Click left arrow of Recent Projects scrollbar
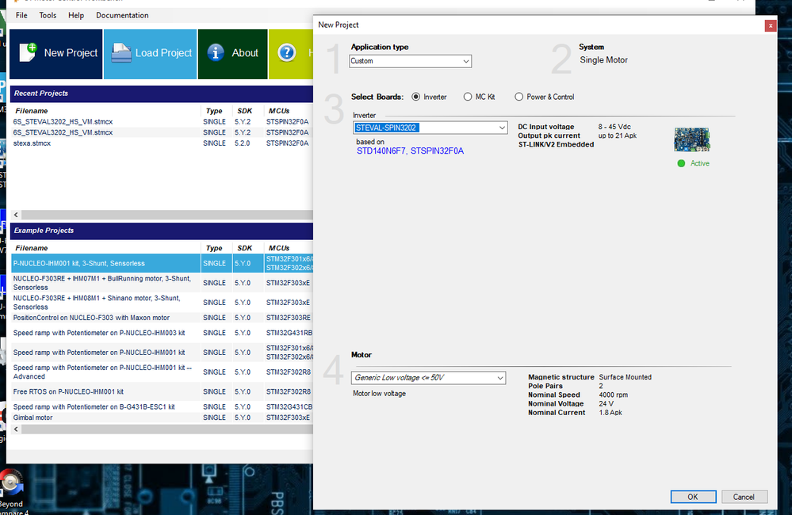Viewport: 792px width, 515px height. (x=16, y=215)
